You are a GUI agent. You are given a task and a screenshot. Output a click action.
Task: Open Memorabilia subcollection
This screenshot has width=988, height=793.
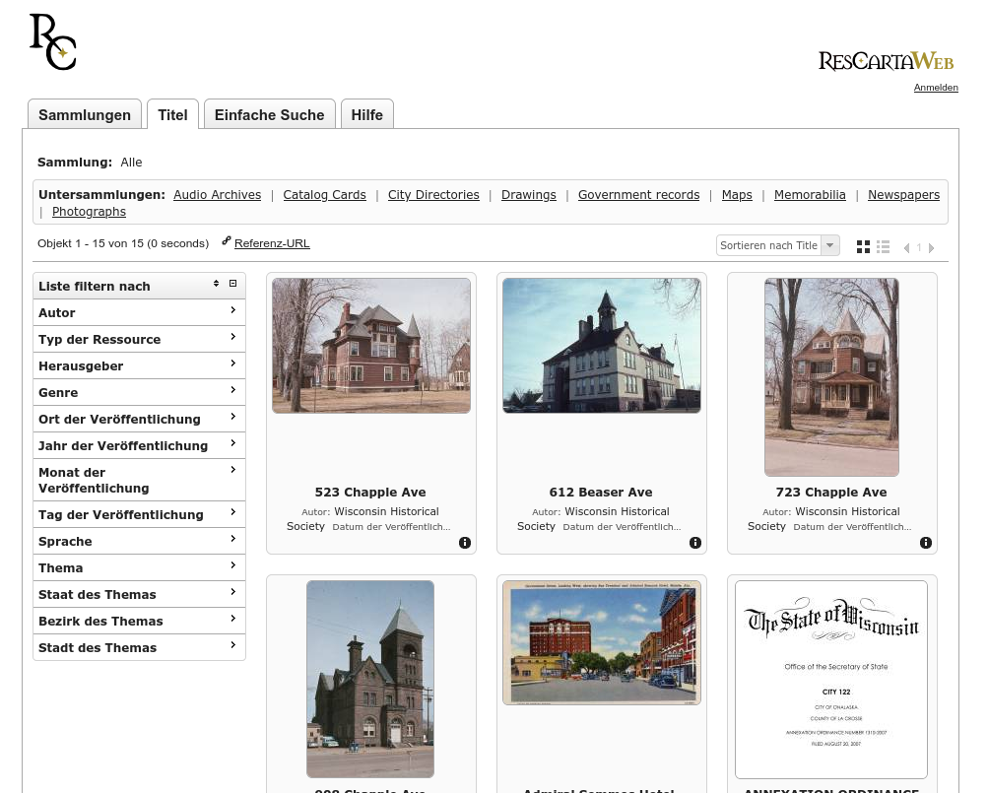(x=810, y=195)
